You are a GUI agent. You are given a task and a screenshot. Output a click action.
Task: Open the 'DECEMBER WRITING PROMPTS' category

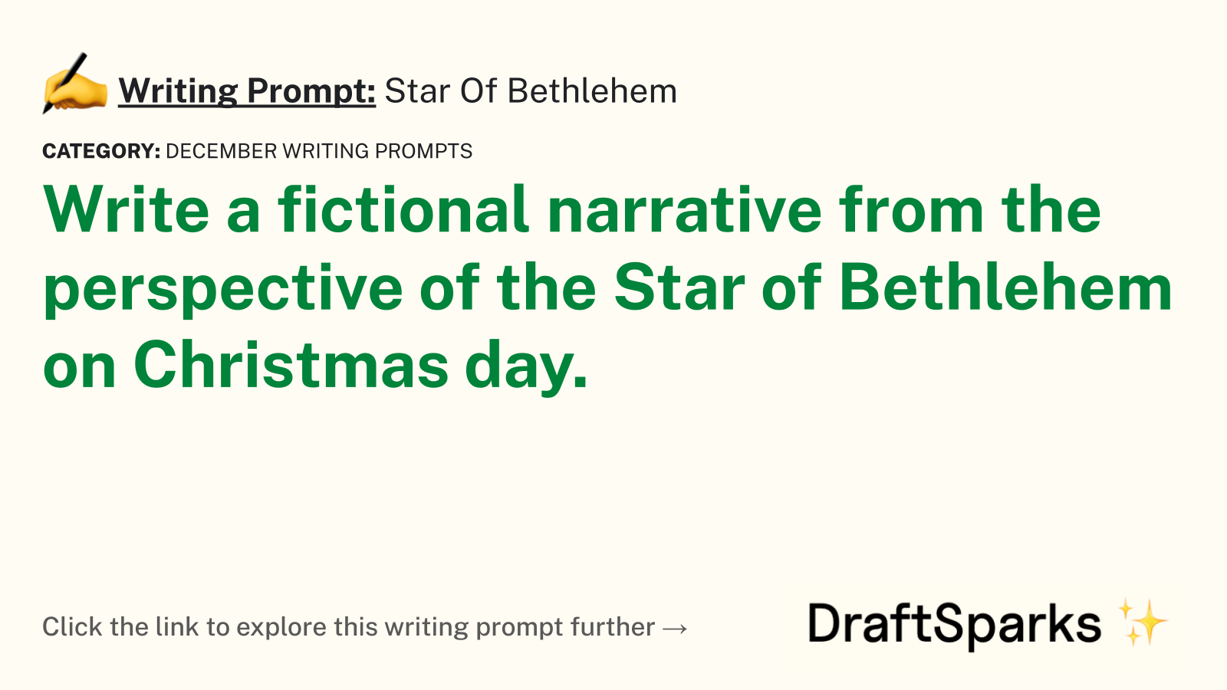pos(319,151)
